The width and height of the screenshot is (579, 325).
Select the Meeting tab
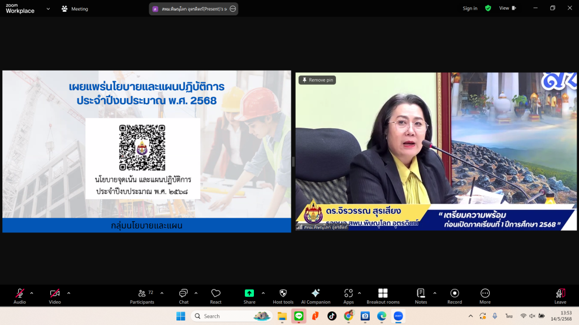point(75,9)
